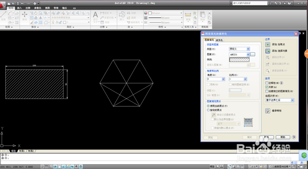
Task: Click the annotative info icon
Action: point(282,83)
